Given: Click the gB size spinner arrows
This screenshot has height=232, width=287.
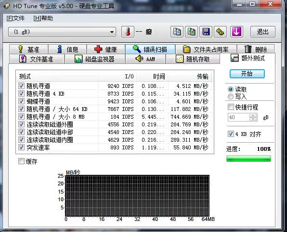Looking at the screenshot, I should (x=253, y=117).
